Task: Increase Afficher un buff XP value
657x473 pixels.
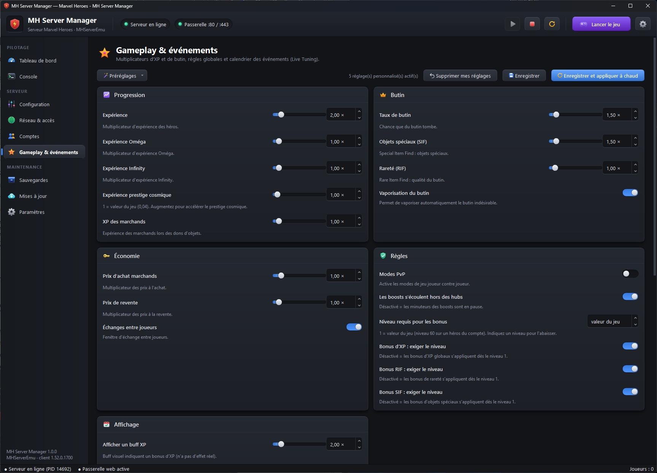Action: [x=359, y=441]
